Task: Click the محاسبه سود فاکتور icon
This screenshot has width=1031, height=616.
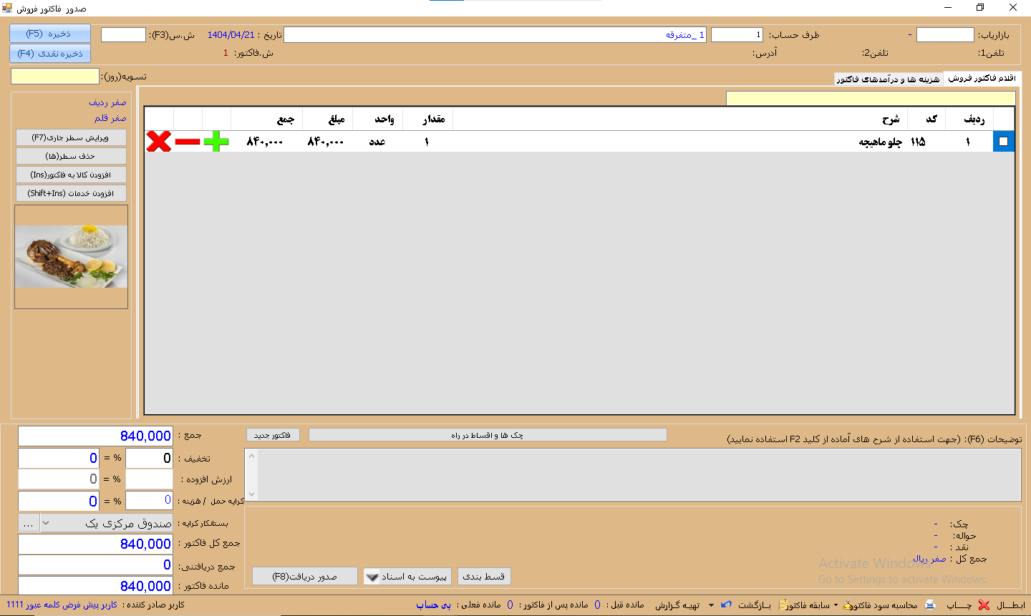Action: 848,605
